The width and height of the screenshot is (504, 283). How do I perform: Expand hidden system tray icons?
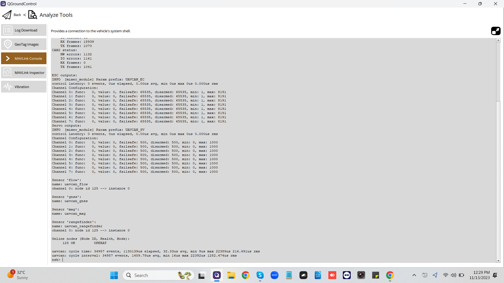pyautogui.click(x=414, y=275)
